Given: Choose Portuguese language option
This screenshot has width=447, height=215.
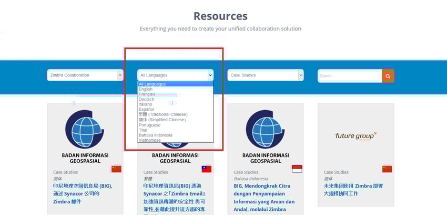Looking at the screenshot, I should pyautogui.click(x=175, y=125).
